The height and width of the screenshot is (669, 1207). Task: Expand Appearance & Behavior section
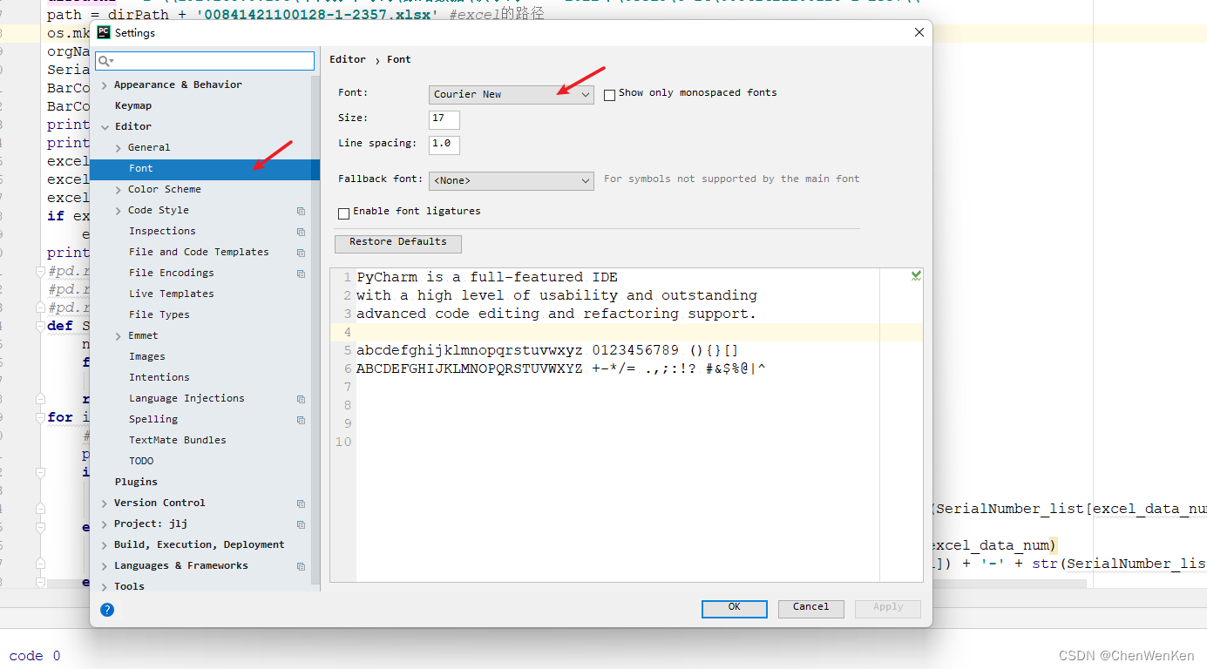tap(105, 85)
